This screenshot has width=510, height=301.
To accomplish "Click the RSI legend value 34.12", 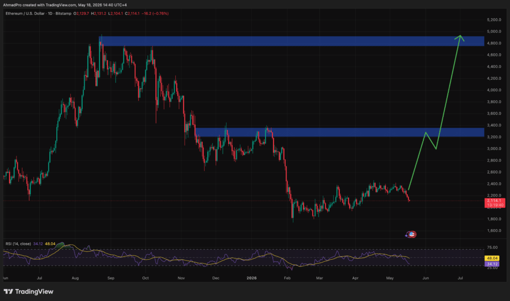I will pos(38,244).
